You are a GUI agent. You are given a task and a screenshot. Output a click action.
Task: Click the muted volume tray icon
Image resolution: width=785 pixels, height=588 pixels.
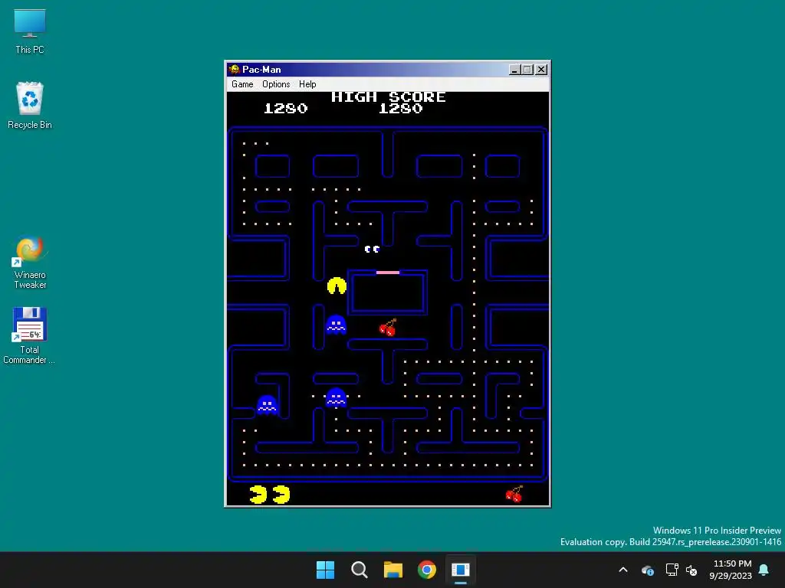click(x=692, y=570)
